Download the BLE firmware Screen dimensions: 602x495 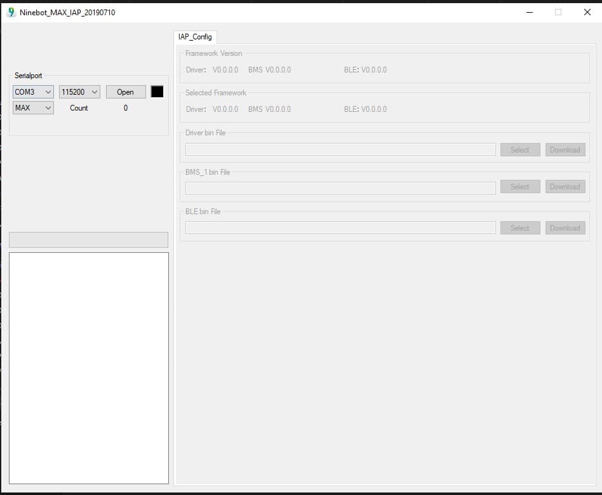pos(565,227)
